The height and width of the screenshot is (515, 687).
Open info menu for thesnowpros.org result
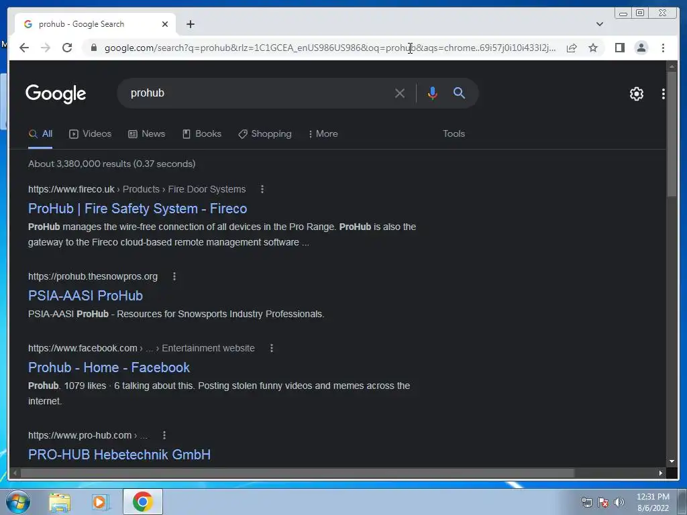point(174,276)
